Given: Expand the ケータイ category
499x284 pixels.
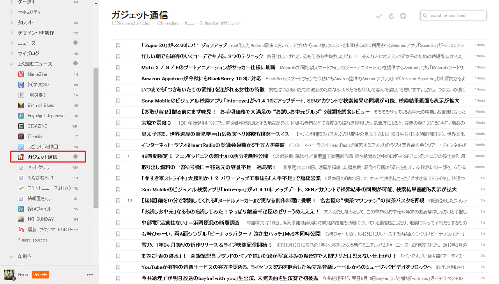Looking at the screenshot, I should [12, 2].
